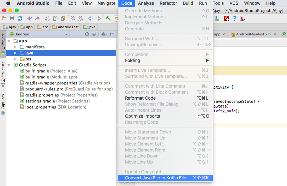Click the Find magnifier icon

[73, 19]
